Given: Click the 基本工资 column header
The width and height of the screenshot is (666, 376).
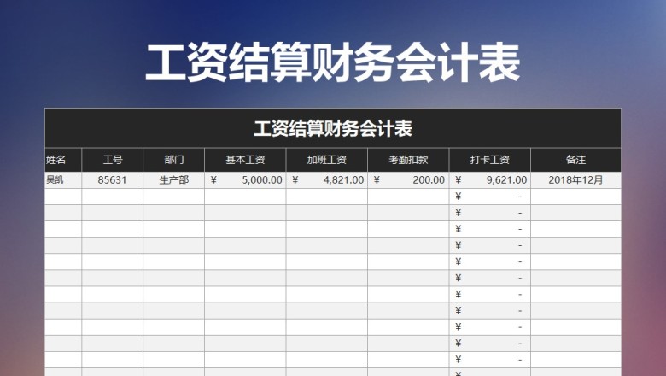Looking at the screenshot, I should coord(245,160).
